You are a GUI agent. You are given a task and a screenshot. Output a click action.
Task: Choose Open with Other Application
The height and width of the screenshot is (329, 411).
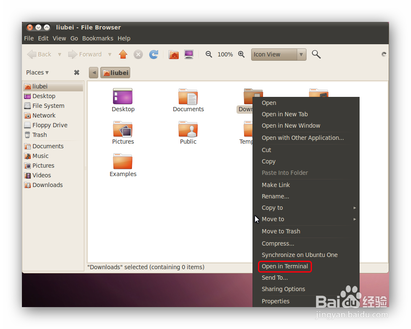pos(306,138)
